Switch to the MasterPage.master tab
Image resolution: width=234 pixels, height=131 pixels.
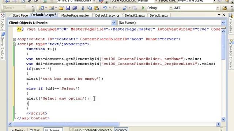pyautogui.click(x=75, y=15)
